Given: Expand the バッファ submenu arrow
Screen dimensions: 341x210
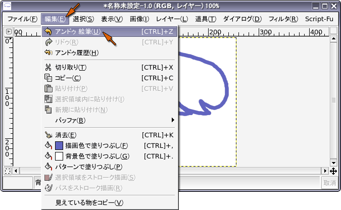Looking at the screenshot, I should pyautogui.click(x=173, y=120).
